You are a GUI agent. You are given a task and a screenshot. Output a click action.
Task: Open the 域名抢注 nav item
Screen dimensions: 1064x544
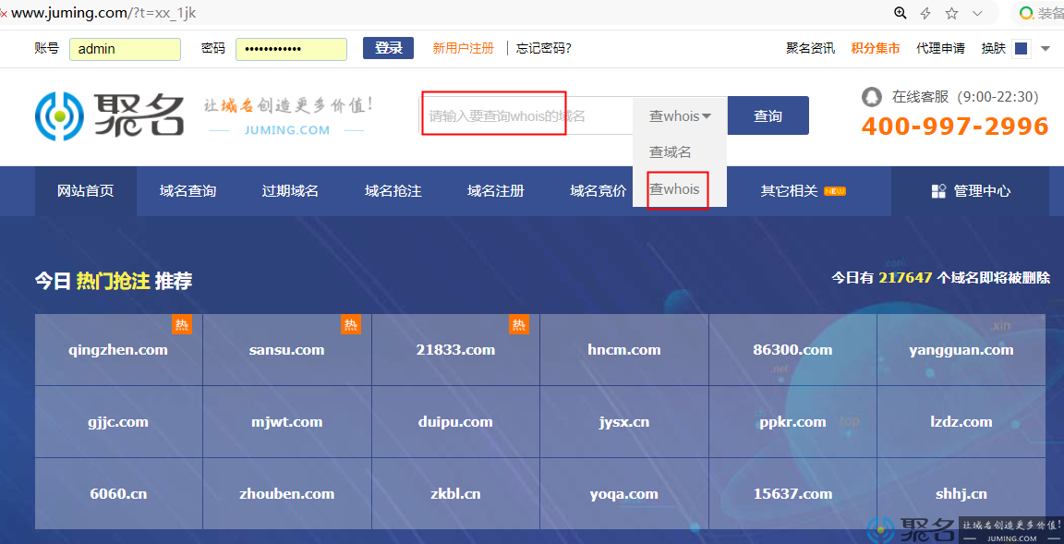[x=393, y=191]
